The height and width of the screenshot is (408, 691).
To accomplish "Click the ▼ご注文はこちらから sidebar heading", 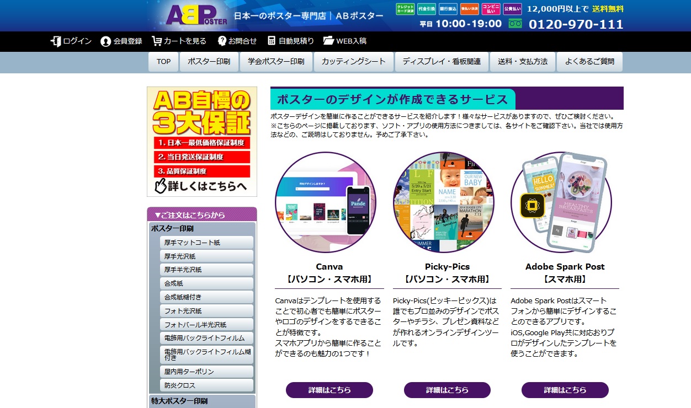I will [x=202, y=214].
